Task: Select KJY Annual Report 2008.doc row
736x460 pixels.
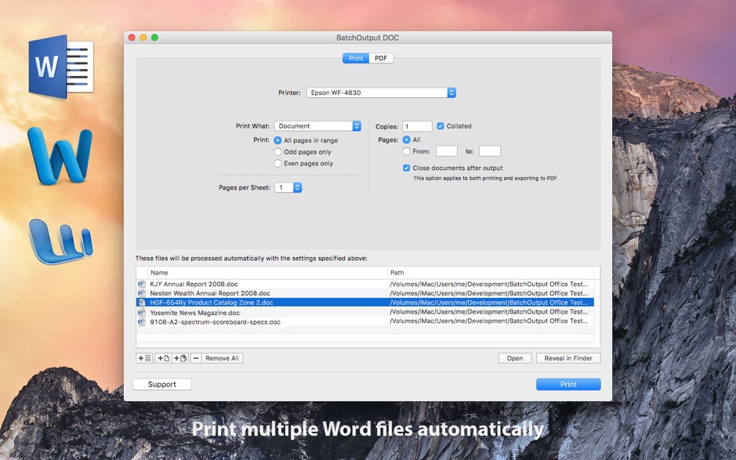Action: click(365, 284)
